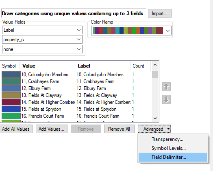Open the property_c field dropdown
Screen dimensions: 213x171
pos(42,39)
